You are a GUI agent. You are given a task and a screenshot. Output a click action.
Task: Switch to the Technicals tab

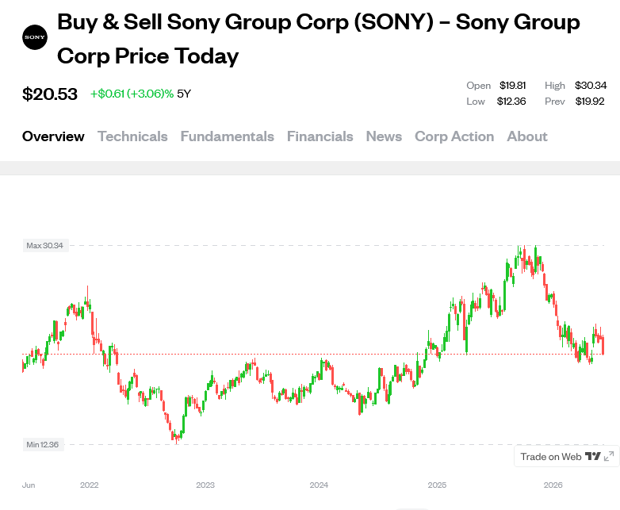pos(132,136)
